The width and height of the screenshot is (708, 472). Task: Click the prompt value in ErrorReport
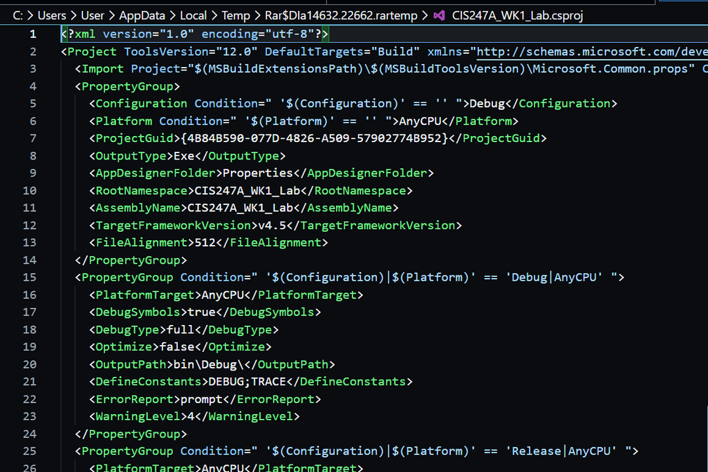pyautogui.click(x=201, y=399)
